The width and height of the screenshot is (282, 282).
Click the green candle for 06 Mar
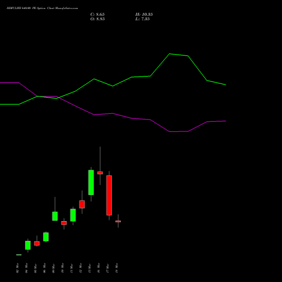coord(46,237)
